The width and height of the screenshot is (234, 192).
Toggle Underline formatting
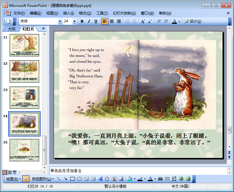click(96, 21)
